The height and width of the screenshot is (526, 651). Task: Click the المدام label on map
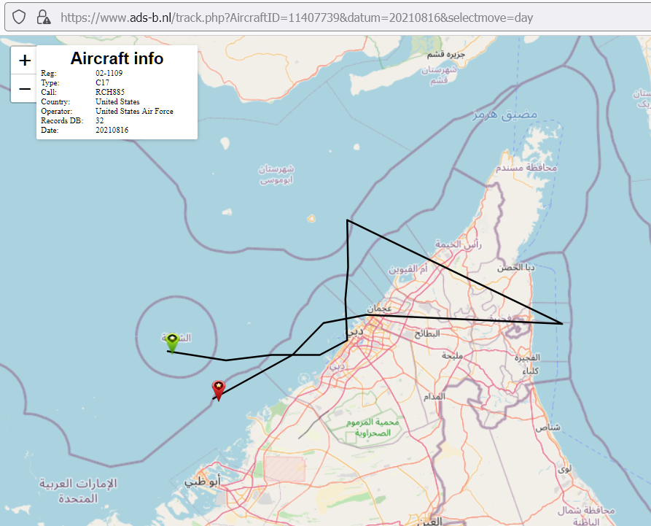[434, 397]
